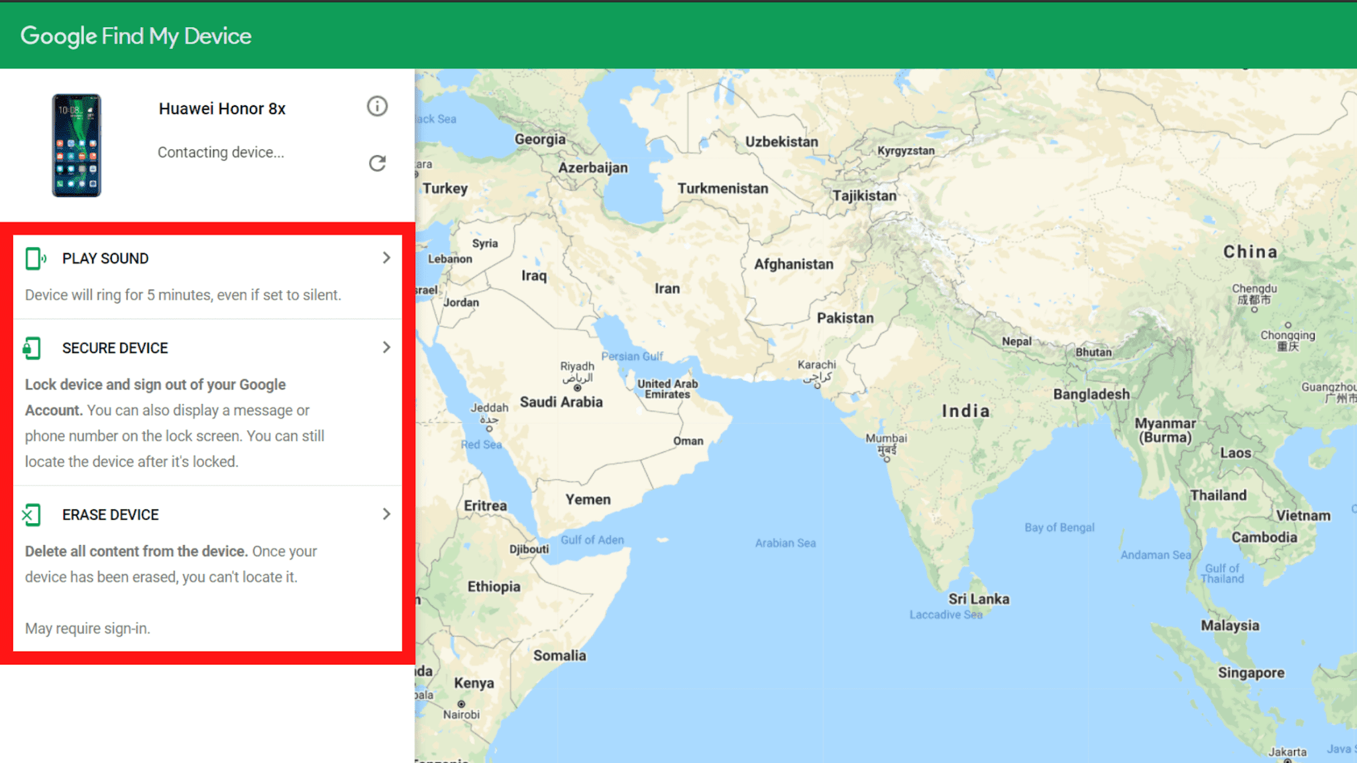Select the ERASE DEVICE option
1357x763 pixels.
(x=110, y=515)
